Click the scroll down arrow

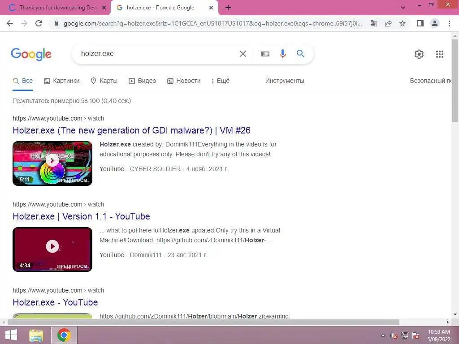455,315
